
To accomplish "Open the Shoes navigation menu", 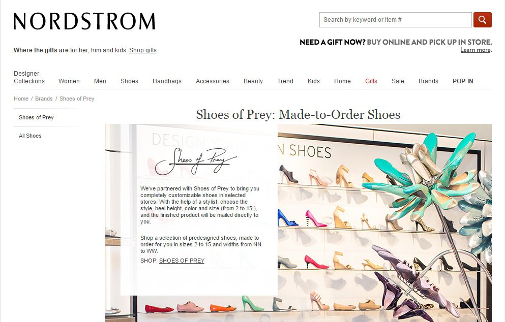I will point(129,81).
